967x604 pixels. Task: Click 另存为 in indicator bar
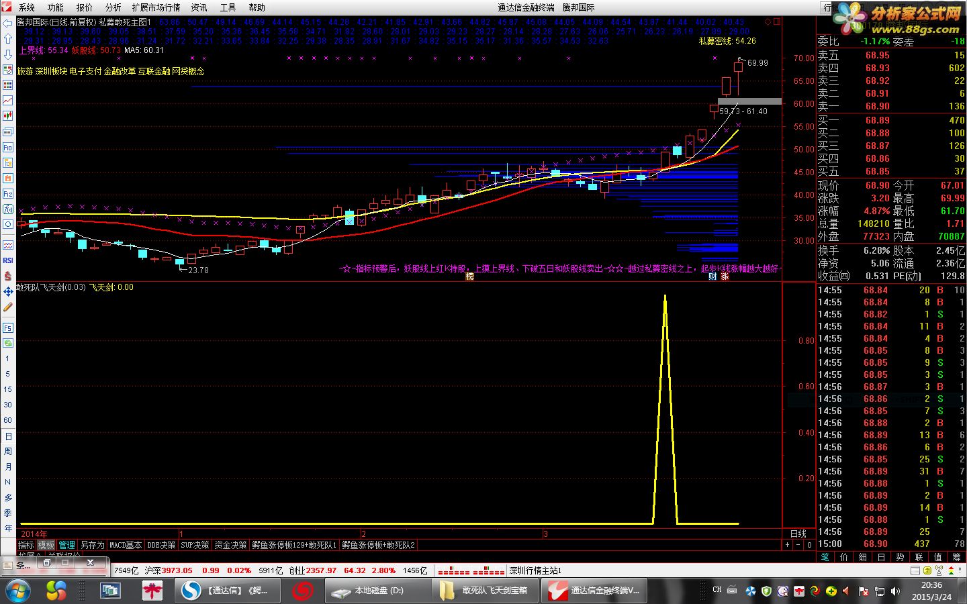[x=93, y=545]
